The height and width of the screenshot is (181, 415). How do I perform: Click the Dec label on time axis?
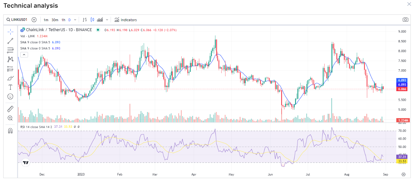pyautogui.click(x=42, y=175)
